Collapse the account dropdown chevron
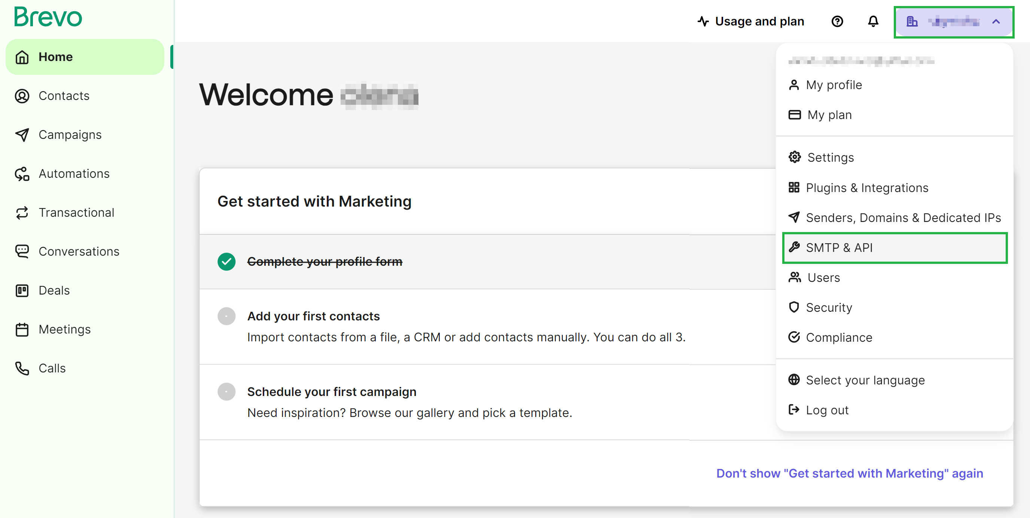Screen dimensions: 1030x518 (x=996, y=22)
